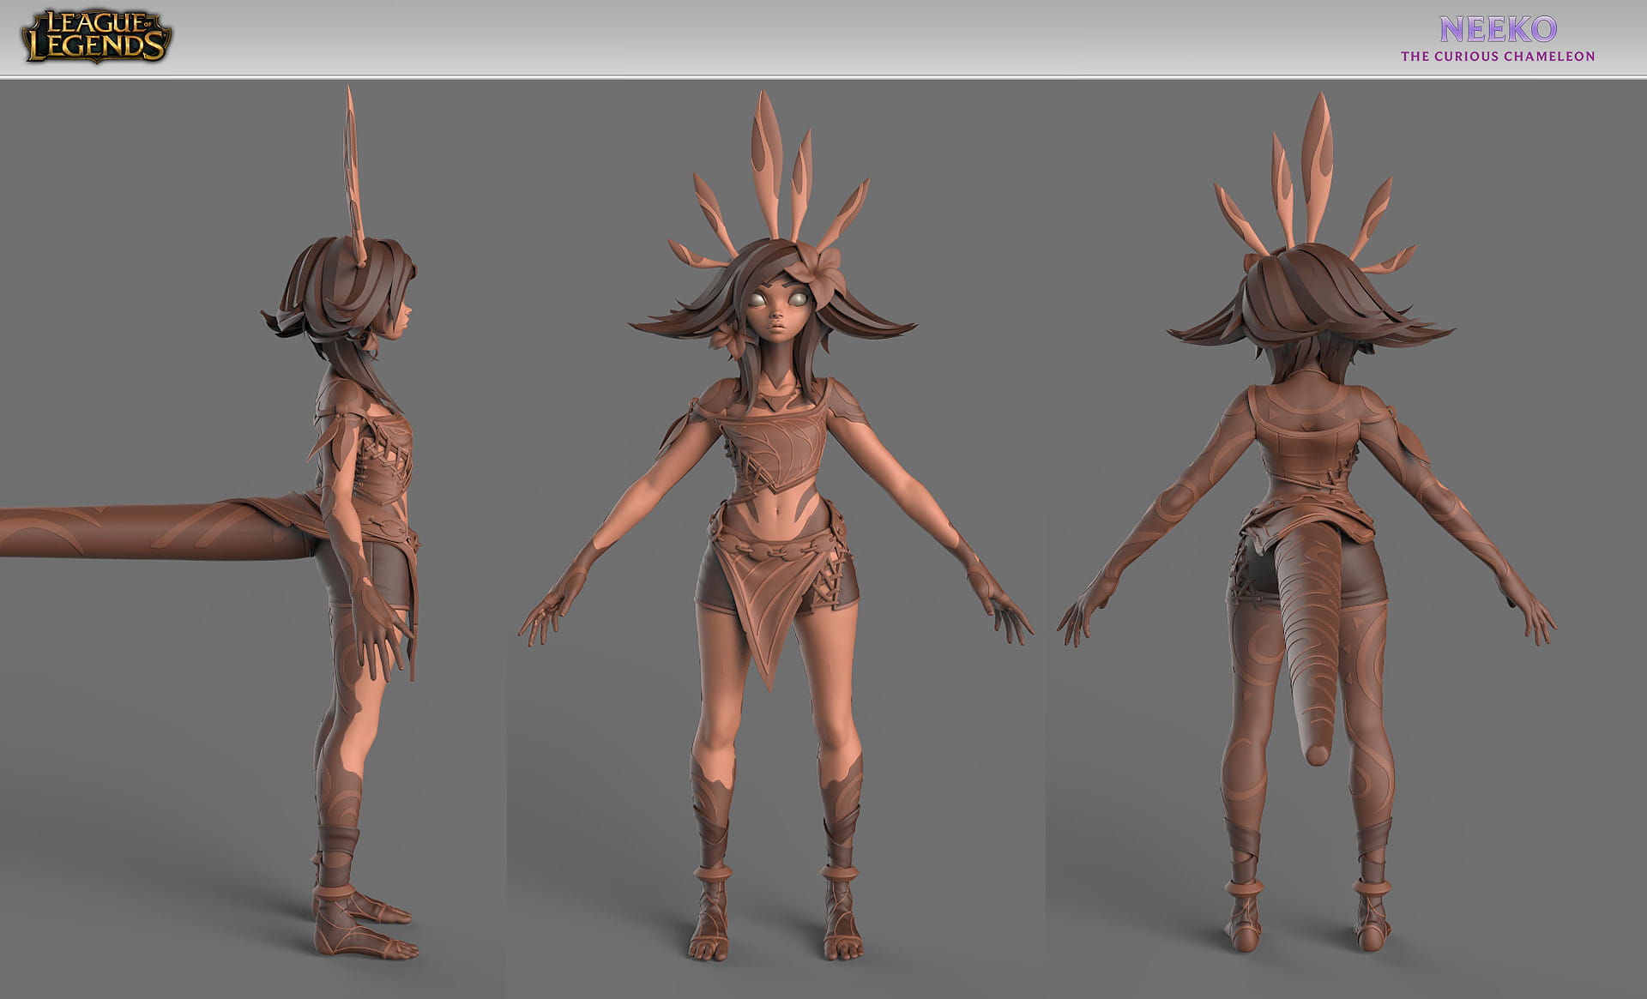Click the NEEKO title text

point(1498,30)
